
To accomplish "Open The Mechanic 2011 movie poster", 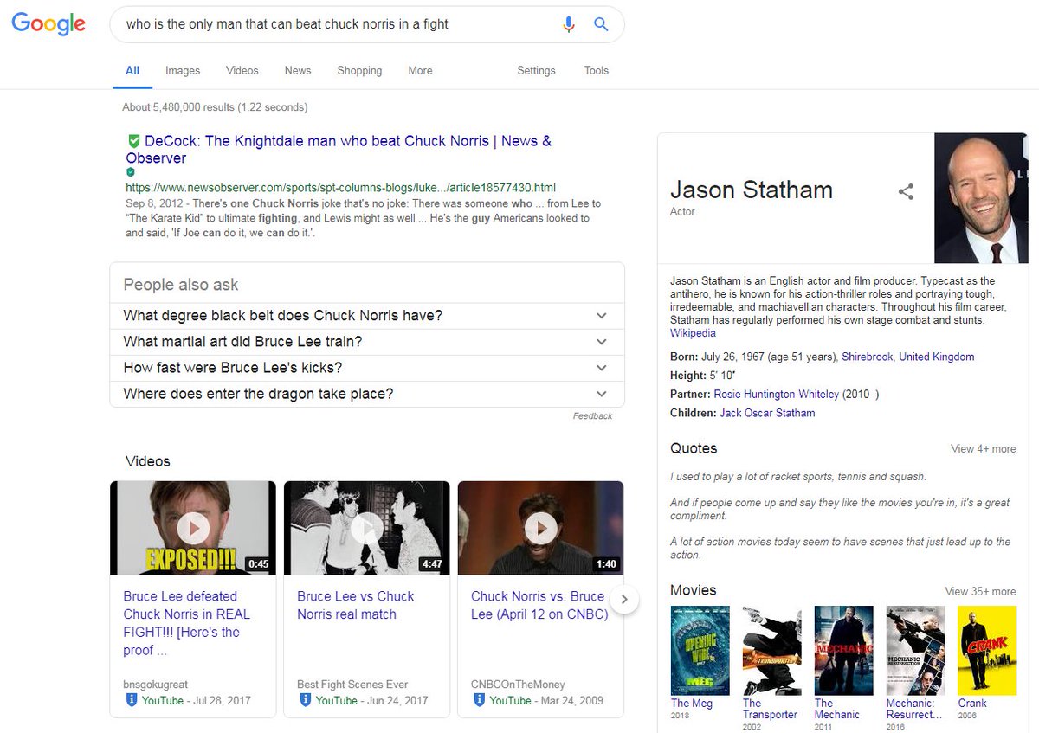I will [844, 650].
